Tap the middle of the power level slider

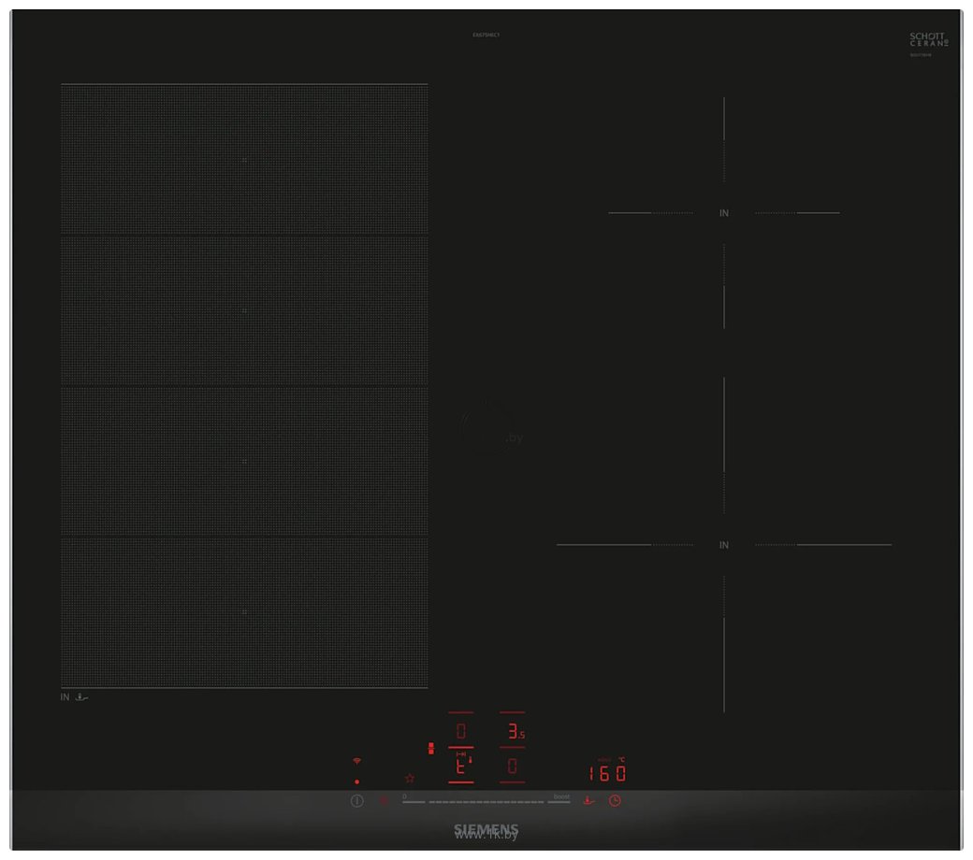tap(486, 802)
